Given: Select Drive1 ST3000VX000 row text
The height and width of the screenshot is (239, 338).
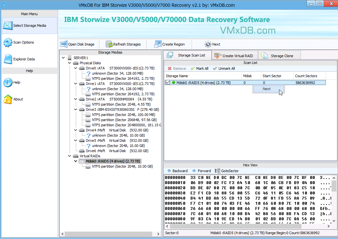Looking at the screenshot, I should point(120,84).
